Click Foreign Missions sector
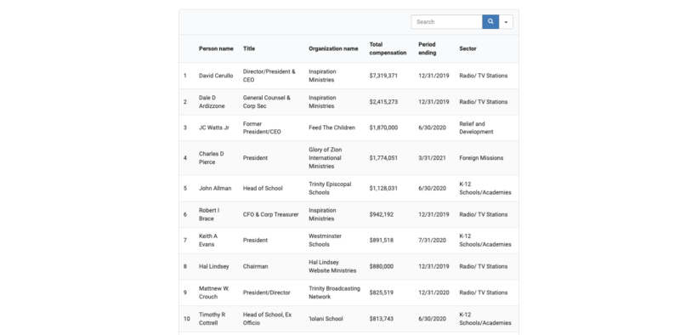Image resolution: width=697 pixels, height=335 pixels. point(481,158)
